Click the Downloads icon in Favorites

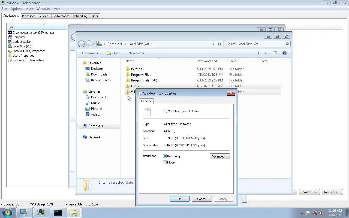pos(88,74)
